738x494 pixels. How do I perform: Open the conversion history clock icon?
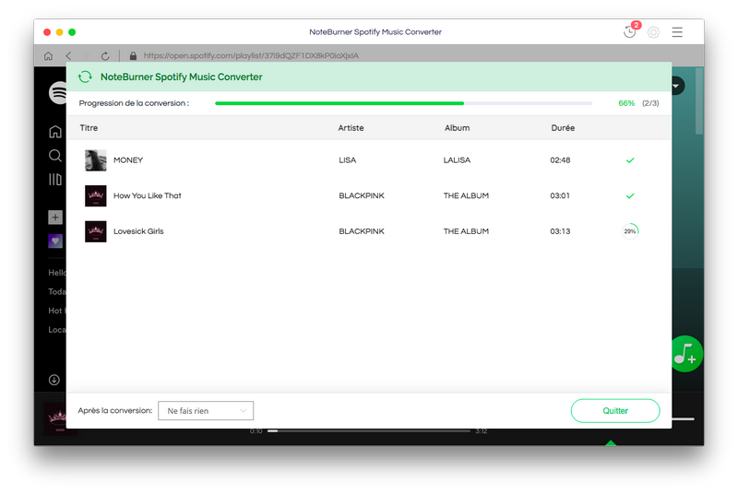click(629, 32)
